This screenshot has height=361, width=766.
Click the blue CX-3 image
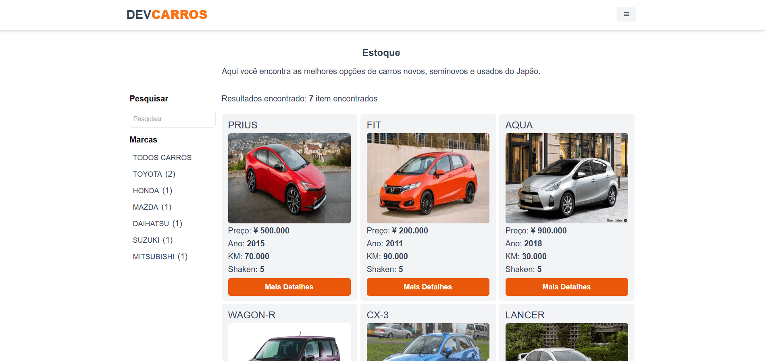click(x=428, y=342)
